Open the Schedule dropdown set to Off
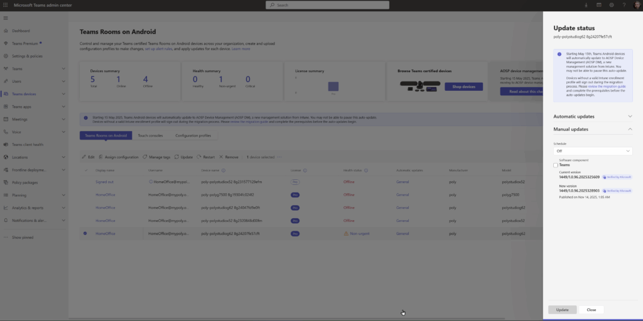643x321 pixels. (593, 151)
